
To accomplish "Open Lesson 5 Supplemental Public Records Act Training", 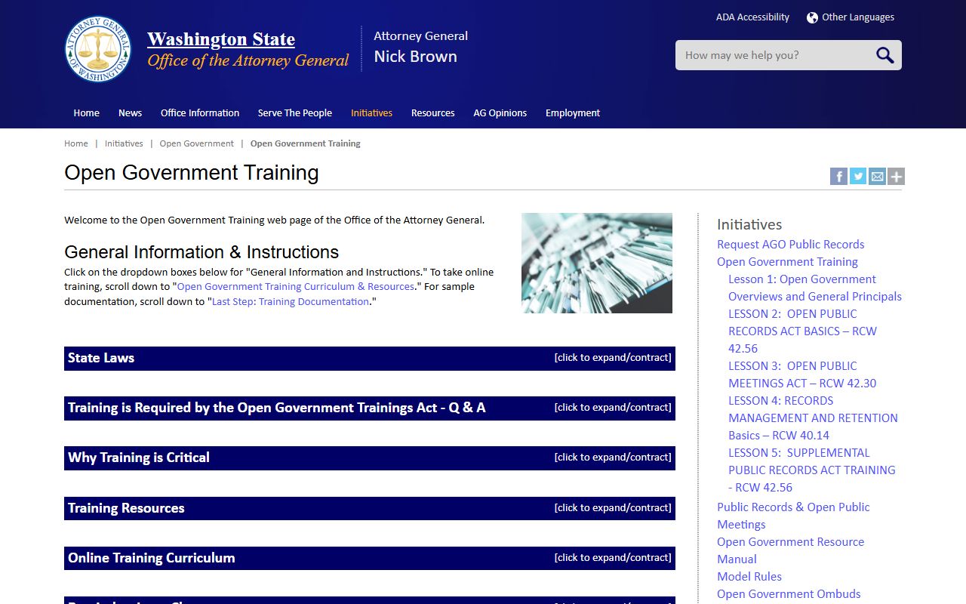I will tap(811, 470).
